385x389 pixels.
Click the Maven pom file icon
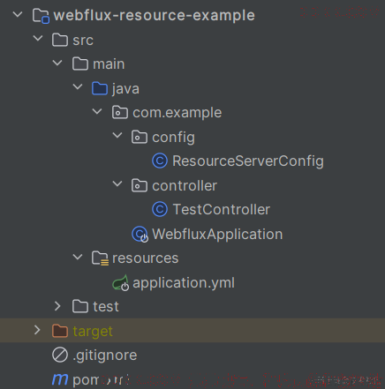60,379
